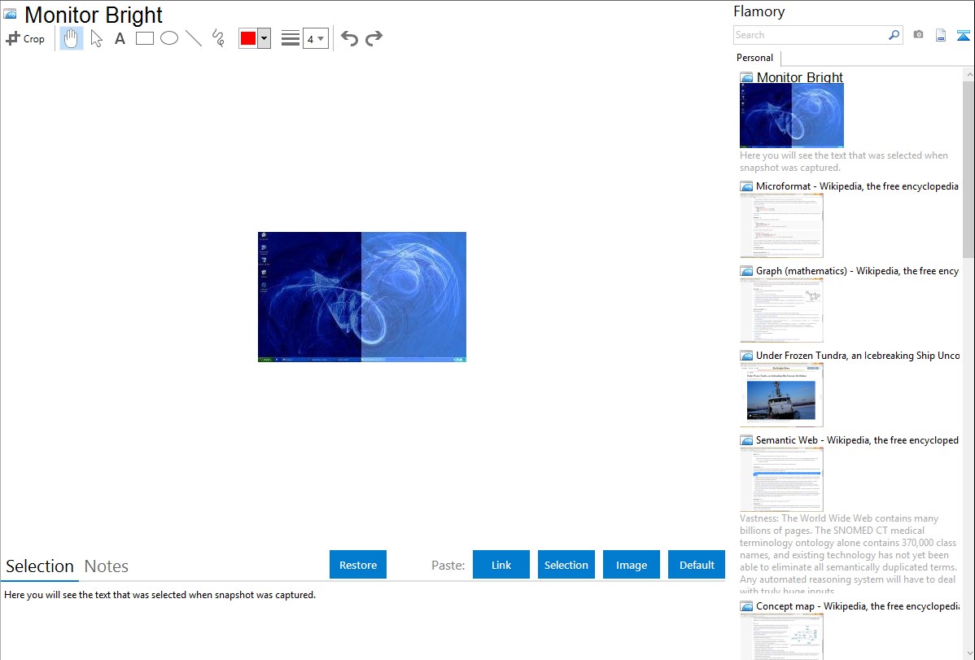Open the Personal tab

click(754, 58)
